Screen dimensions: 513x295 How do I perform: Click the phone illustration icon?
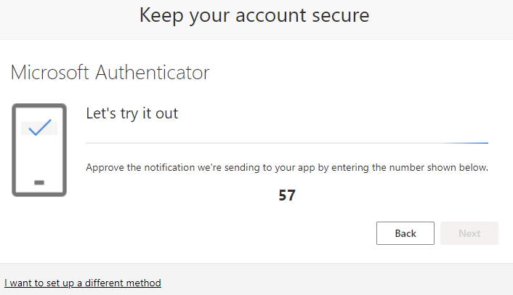[x=39, y=150]
